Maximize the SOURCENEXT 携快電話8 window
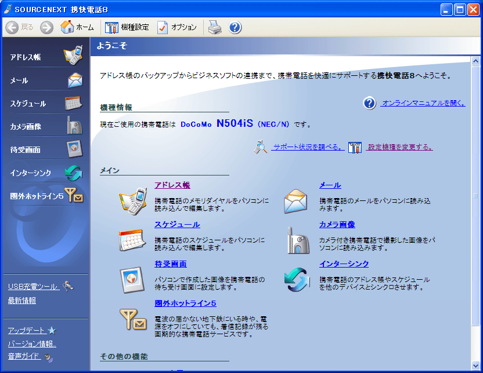The width and height of the screenshot is (483, 373). pyautogui.click(x=460, y=10)
